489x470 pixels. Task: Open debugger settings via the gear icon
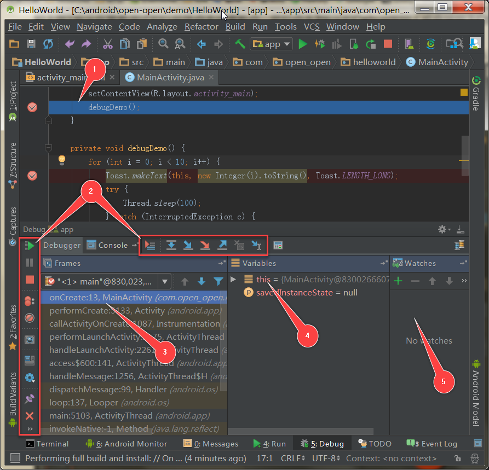pyautogui.click(x=30, y=378)
